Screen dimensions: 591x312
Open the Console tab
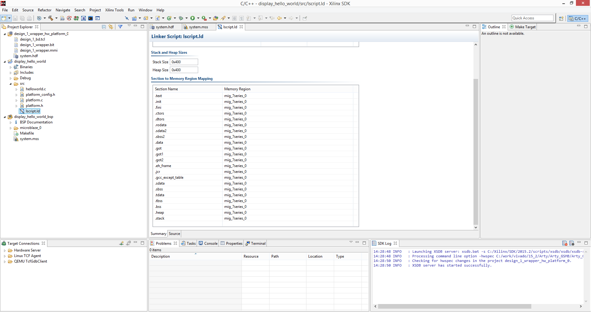[x=208, y=243]
